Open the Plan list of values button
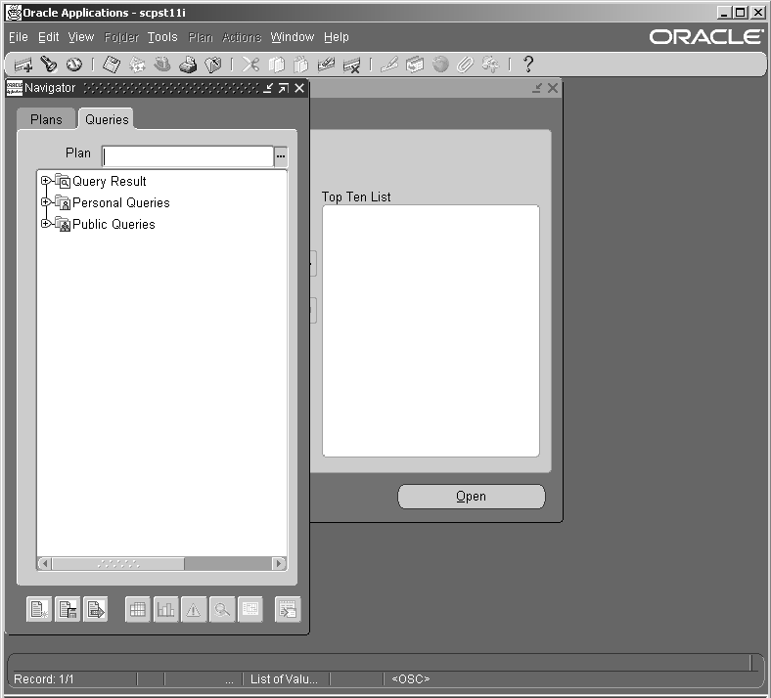771x698 pixels. click(x=281, y=156)
